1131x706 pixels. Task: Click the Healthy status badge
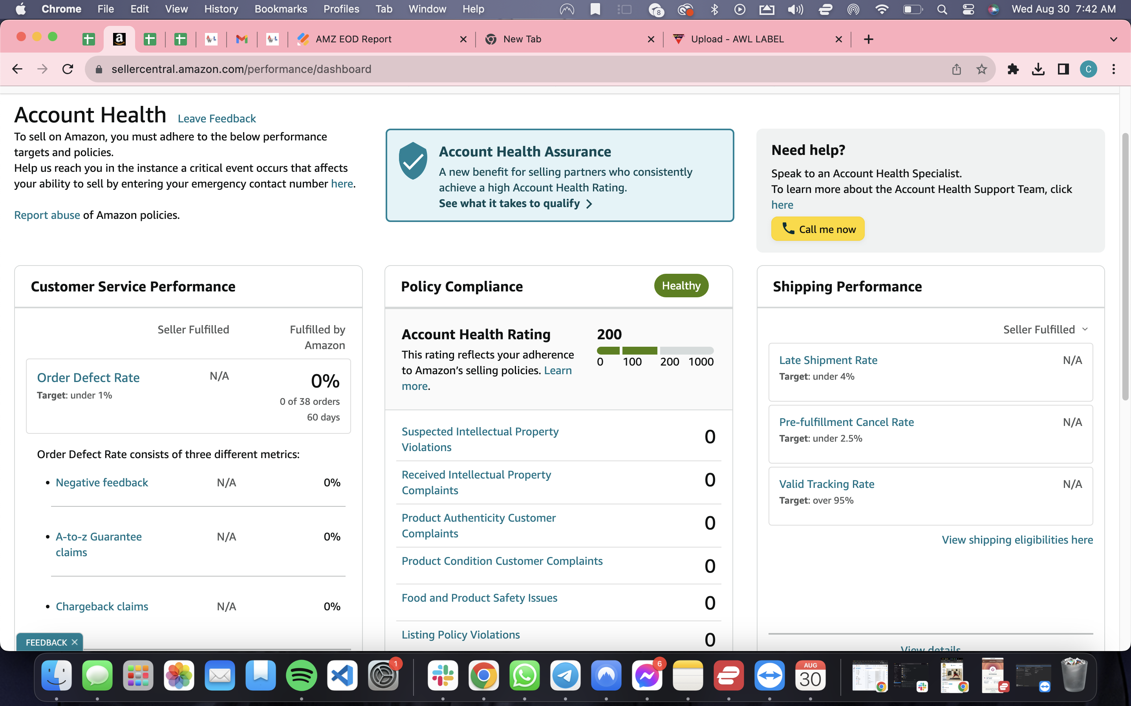(x=681, y=285)
